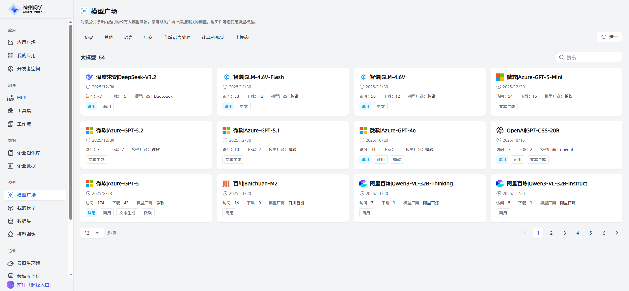The width and height of the screenshot is (629, 291).
Task: Open 工作流 in the sidebar menu
Action: [24, 124]
